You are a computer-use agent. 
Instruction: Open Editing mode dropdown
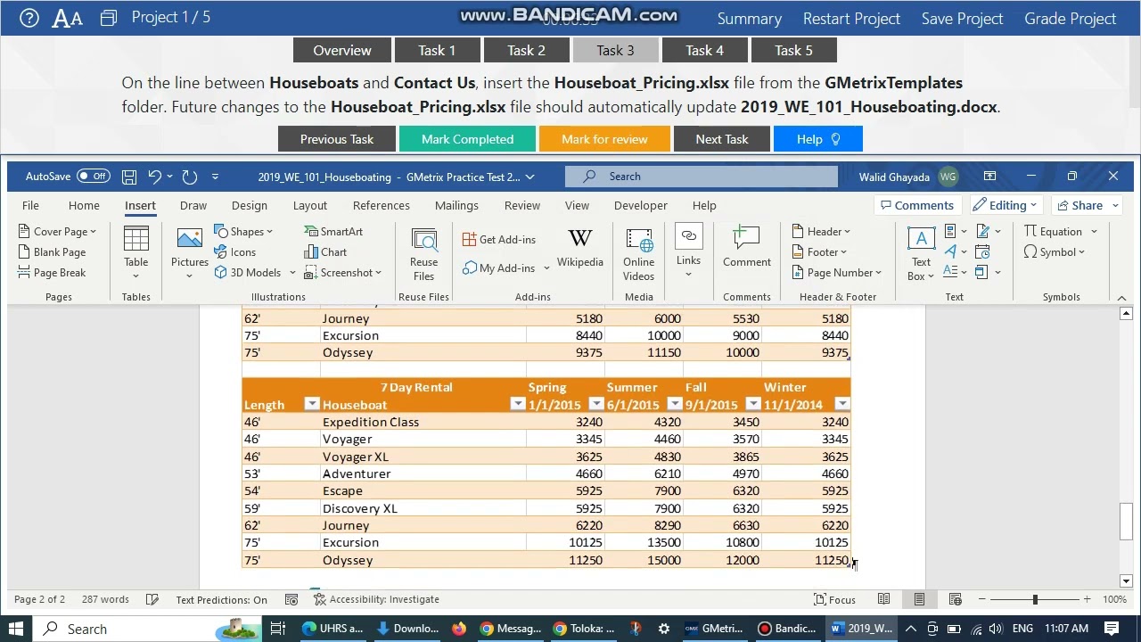tap(1007, 205)
